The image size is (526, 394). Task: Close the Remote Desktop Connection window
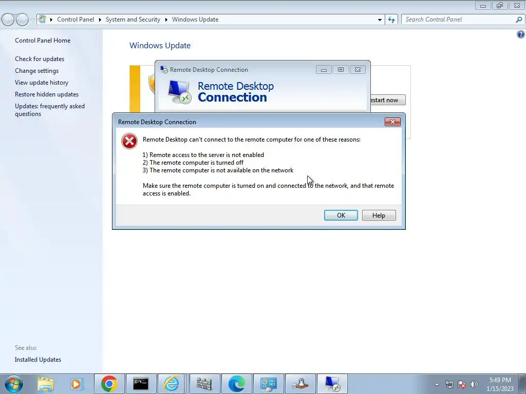[358, 69]
